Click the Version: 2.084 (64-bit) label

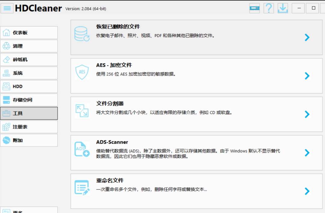pyautogui.click(x=86, y=9)
